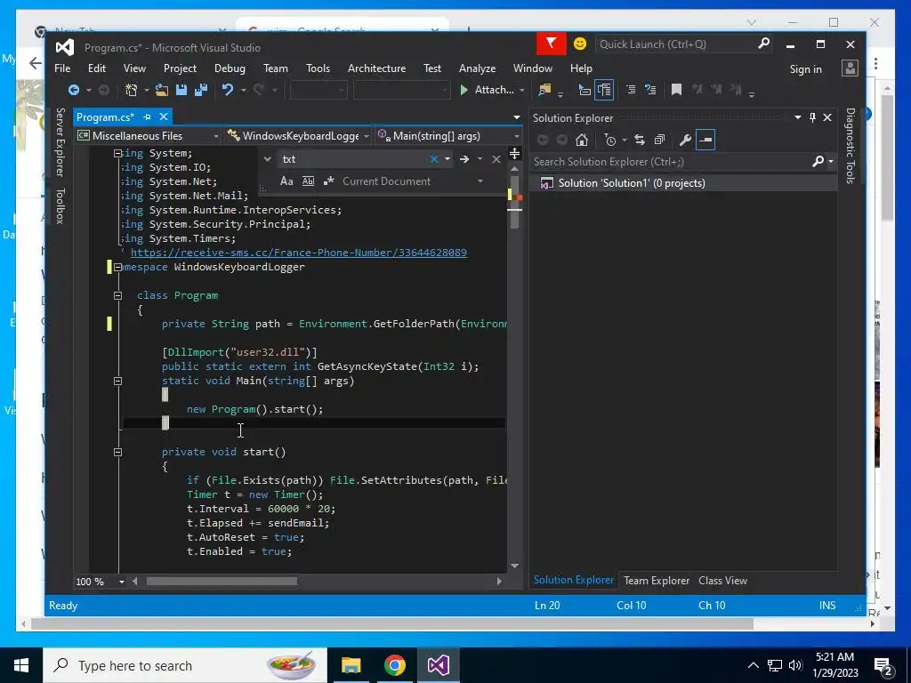Open the Server Explorer side tab
Screen dimensions: 911x683
coord(60,141)
